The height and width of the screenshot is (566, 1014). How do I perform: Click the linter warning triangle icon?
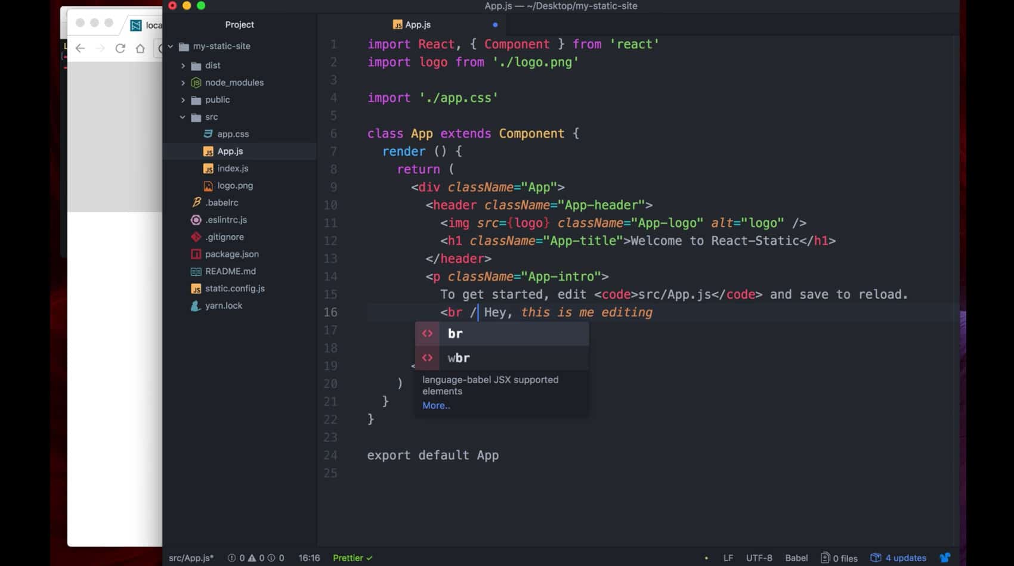(252, 558)
